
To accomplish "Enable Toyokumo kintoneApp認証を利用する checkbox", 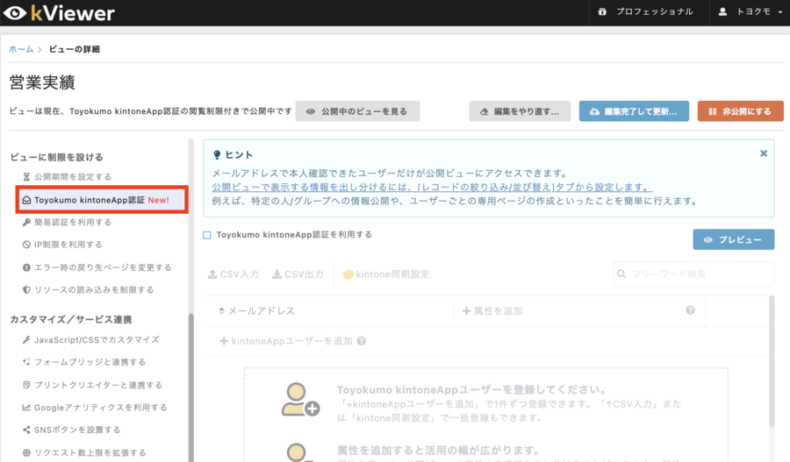I will coord(207,235).
